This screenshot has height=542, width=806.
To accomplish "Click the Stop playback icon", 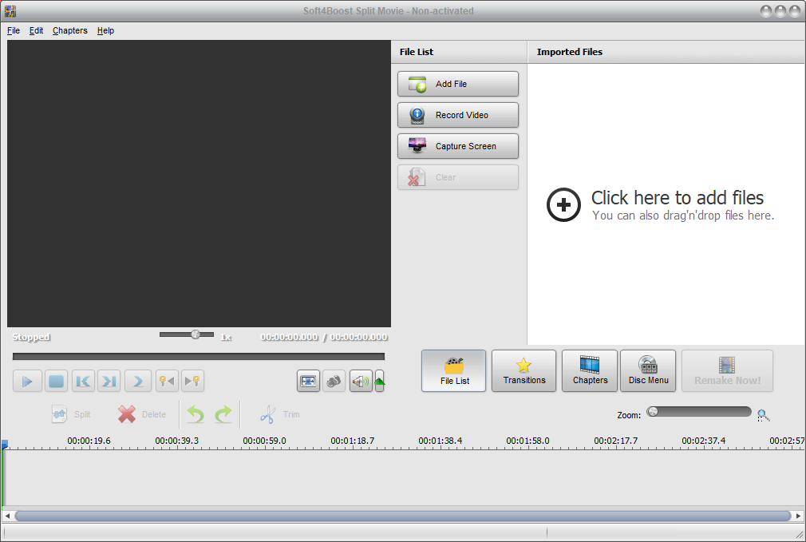I will click(56, 381).
